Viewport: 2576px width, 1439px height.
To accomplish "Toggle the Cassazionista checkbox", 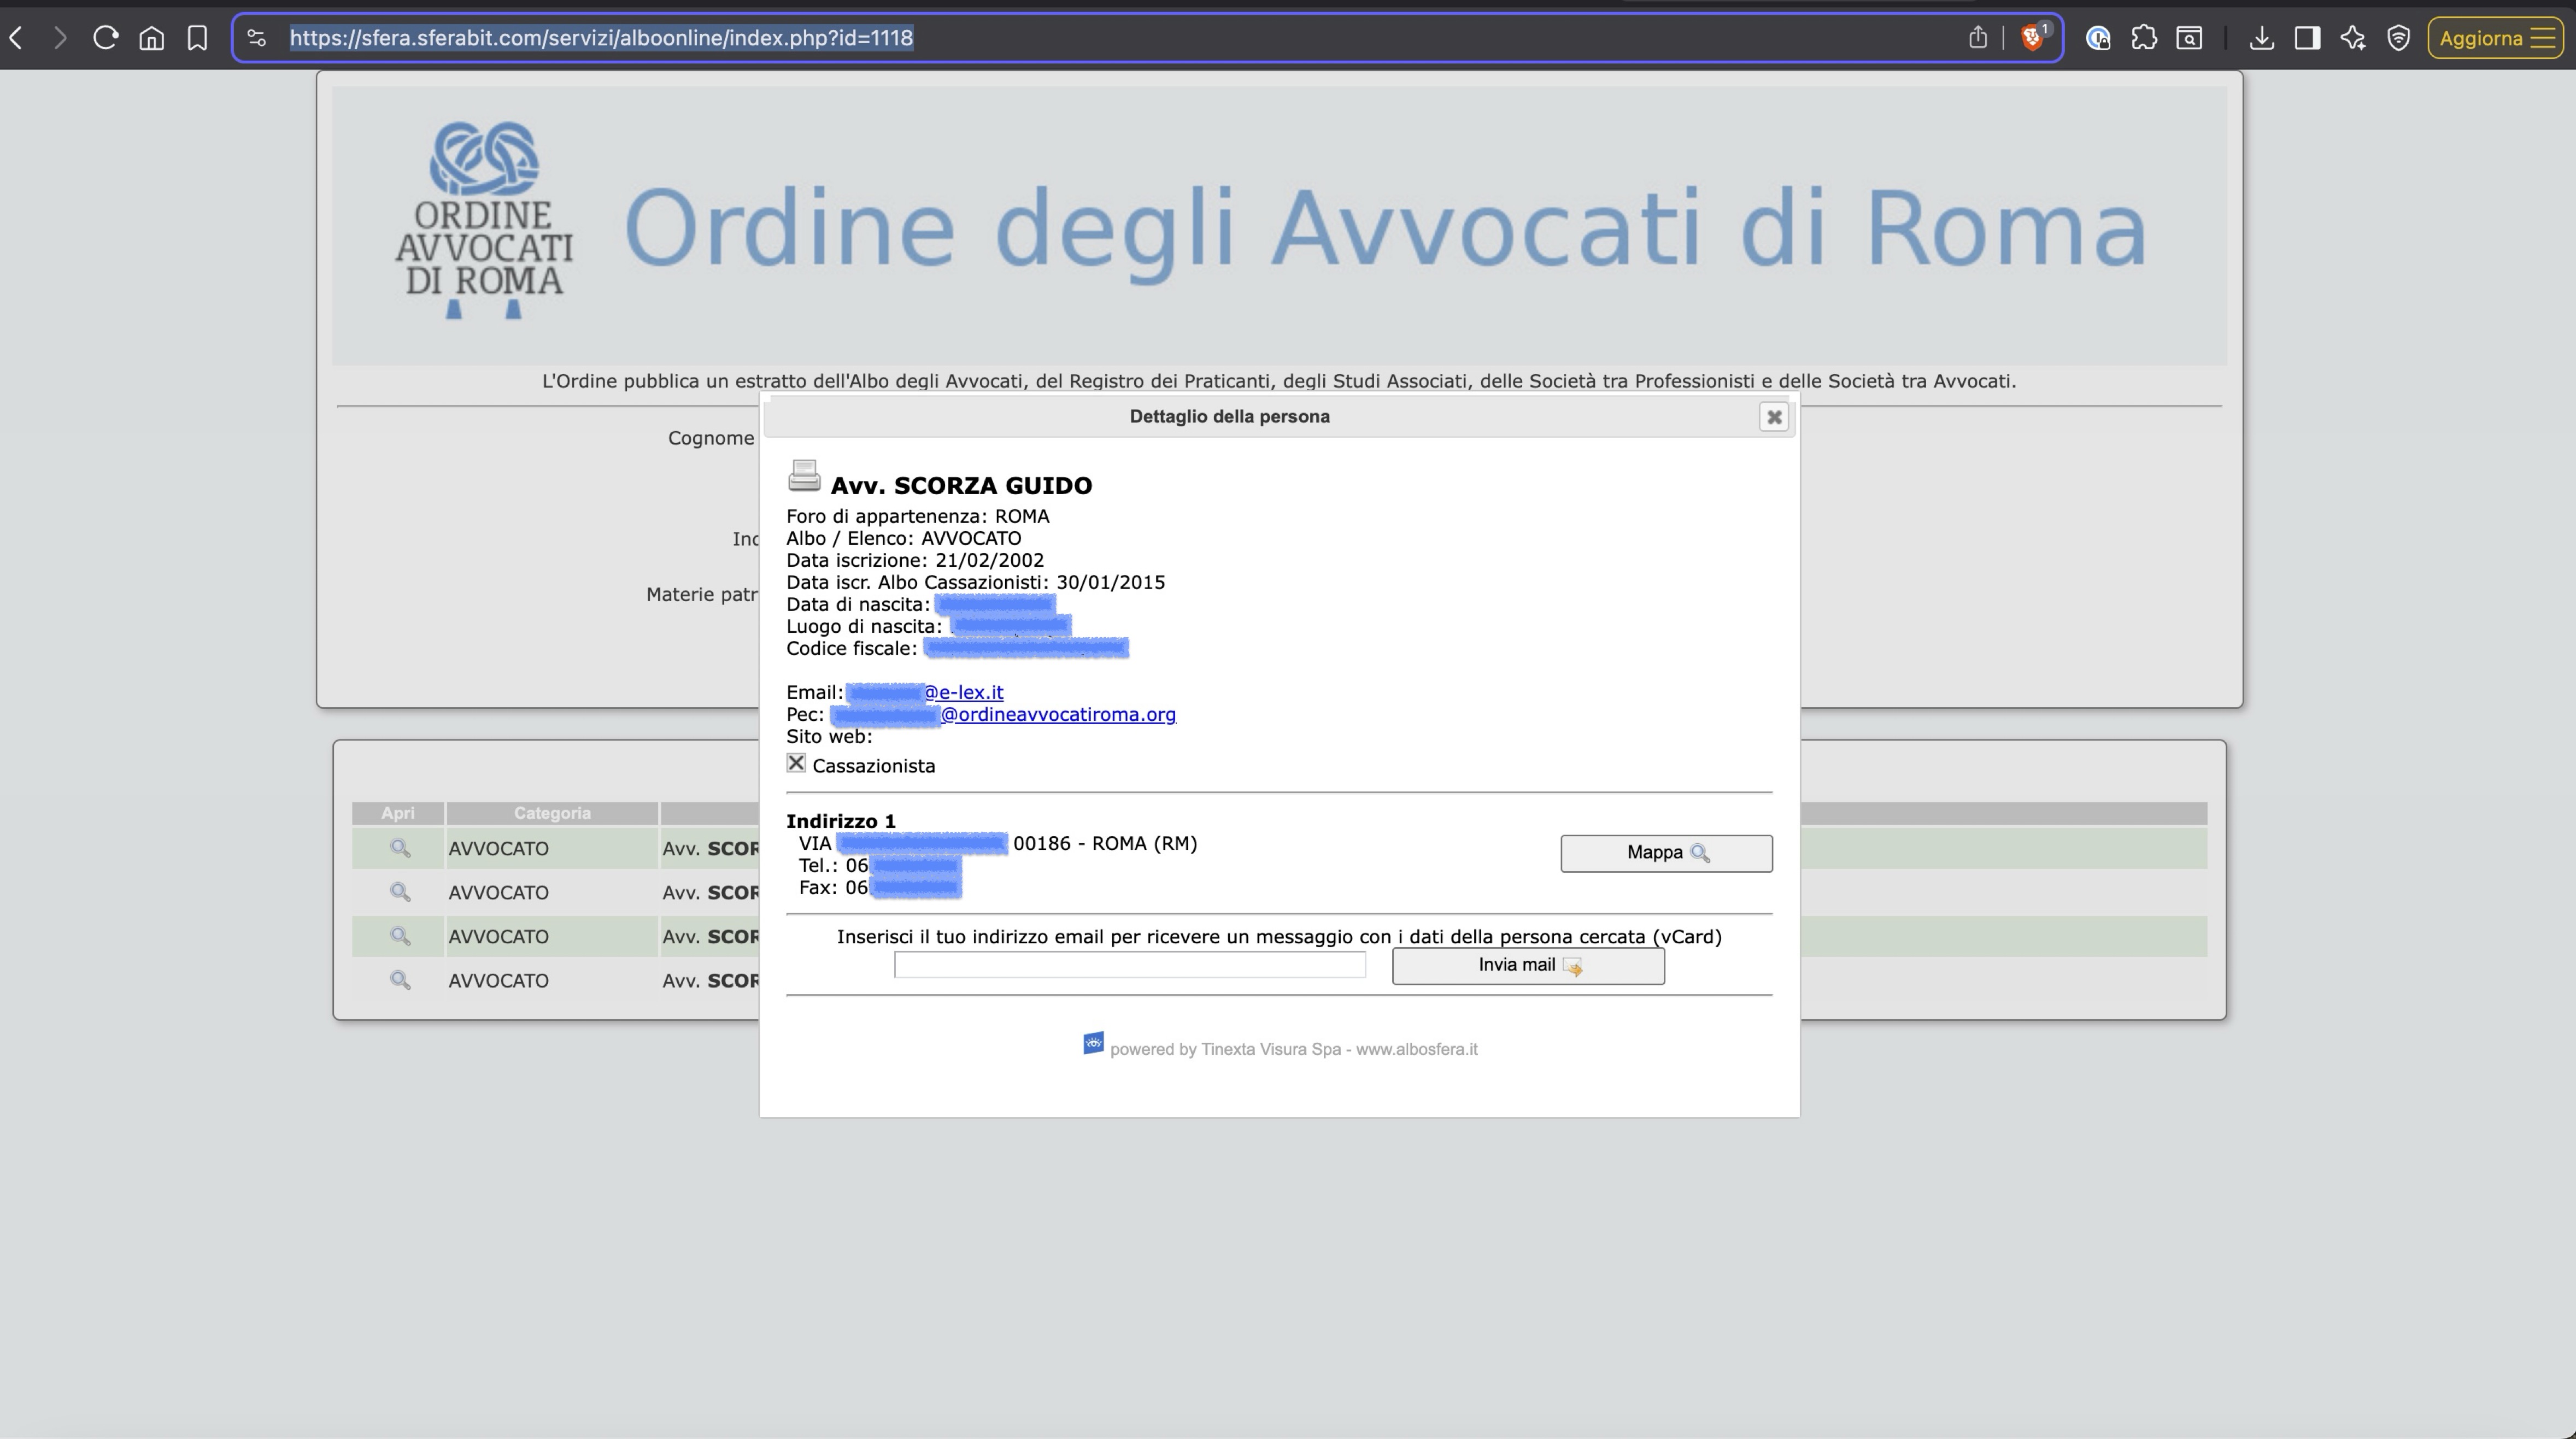I will (x=796, y=764).
